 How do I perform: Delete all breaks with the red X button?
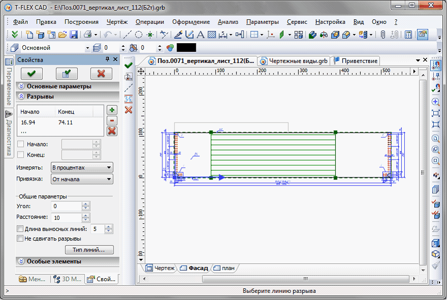[x=112, y=131]
